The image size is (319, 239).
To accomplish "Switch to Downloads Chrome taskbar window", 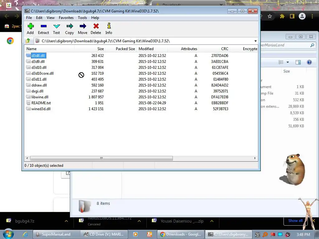I will (181, 234).
